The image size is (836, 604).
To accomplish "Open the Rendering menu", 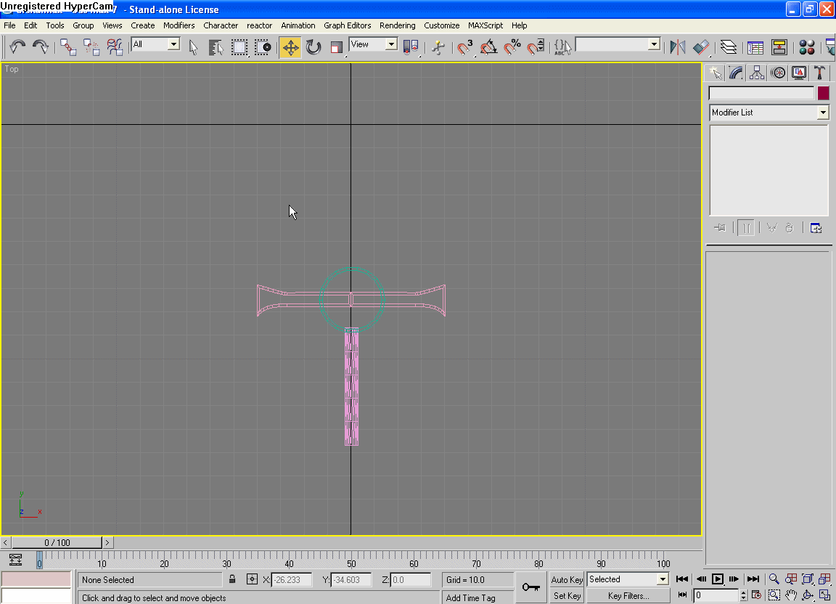I will [x=397, y=25].
